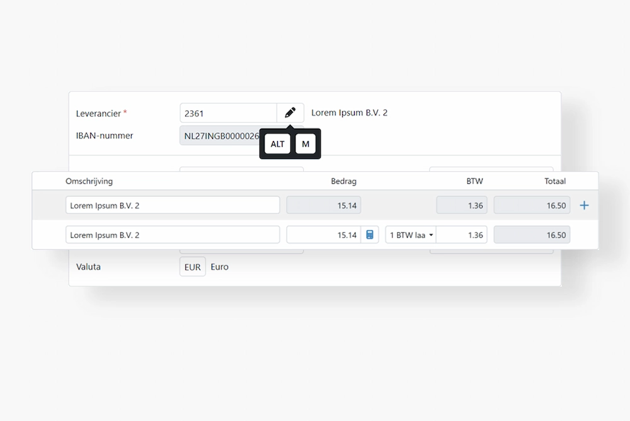Click the Bedrag column header
Viewport: 630px width, 421px height.
[343, 181]
